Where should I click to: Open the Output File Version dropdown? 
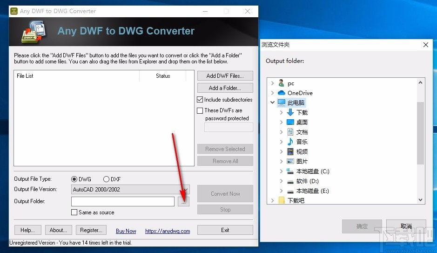coord(130,190)
